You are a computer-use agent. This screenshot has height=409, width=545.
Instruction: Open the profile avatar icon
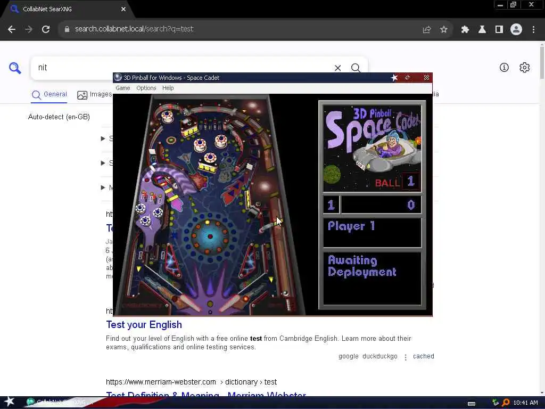[x=516, y=30]
